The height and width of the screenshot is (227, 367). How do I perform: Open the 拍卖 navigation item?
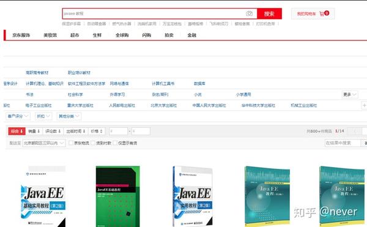169,35
